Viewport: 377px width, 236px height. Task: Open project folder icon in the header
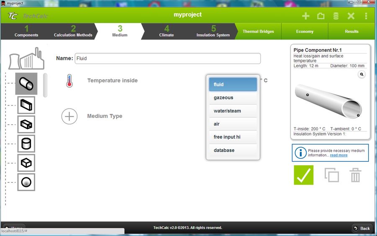click(321, 16)
